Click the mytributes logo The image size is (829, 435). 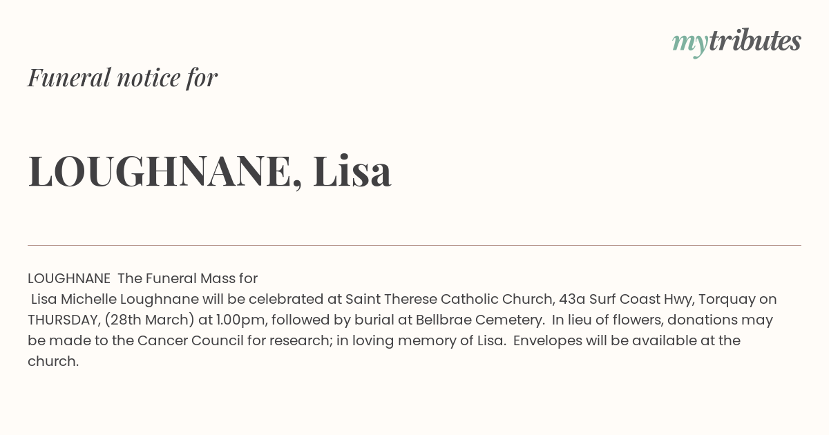point(736,42)
